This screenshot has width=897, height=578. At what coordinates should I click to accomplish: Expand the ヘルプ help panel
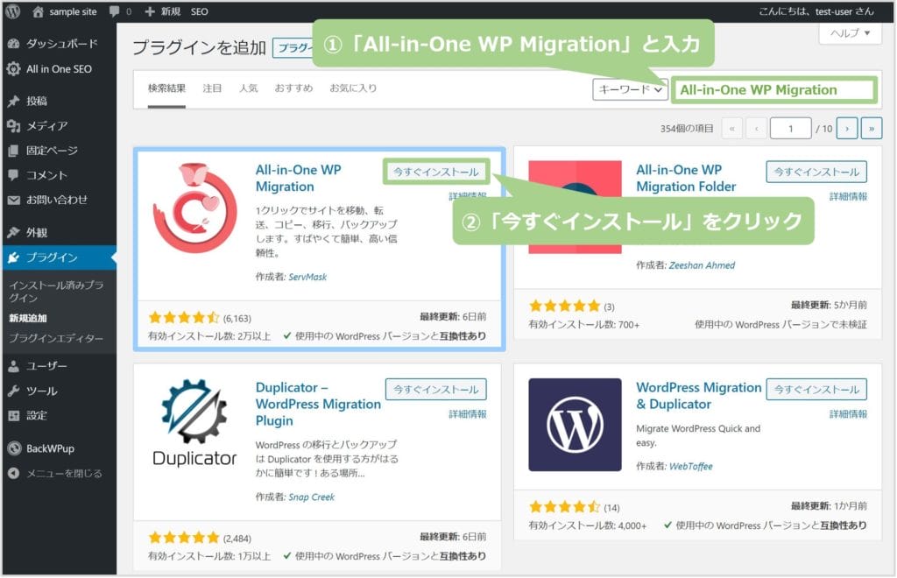point(850,33)
